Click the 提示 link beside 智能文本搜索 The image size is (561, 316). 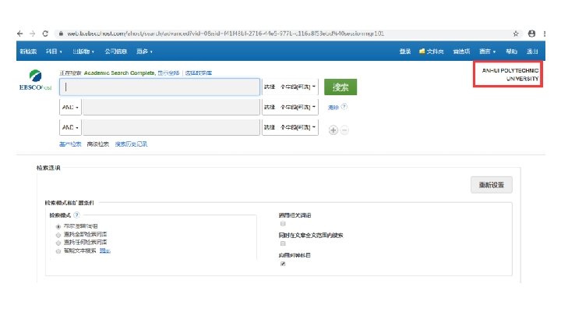tap(105, 250)
